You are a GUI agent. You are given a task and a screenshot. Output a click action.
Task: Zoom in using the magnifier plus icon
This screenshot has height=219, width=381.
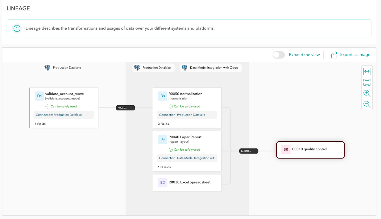(x=367, y=93)
